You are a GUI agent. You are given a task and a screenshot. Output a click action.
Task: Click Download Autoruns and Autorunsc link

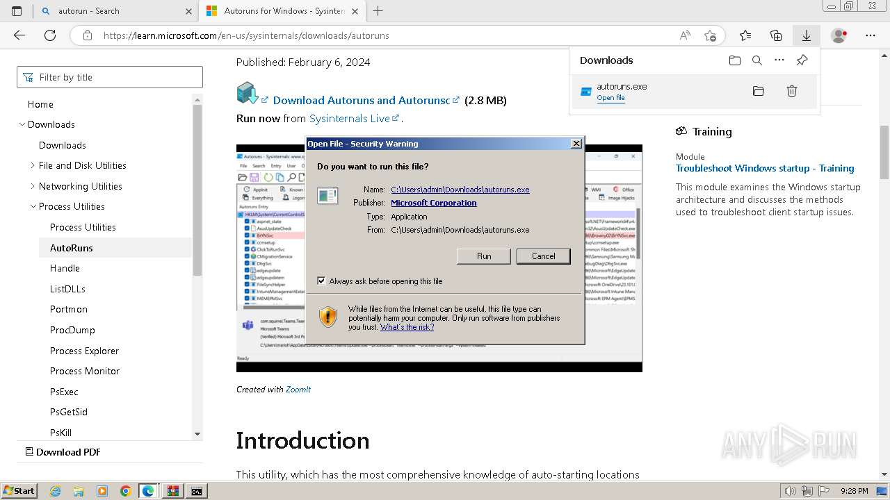click(x=362, y=100)
